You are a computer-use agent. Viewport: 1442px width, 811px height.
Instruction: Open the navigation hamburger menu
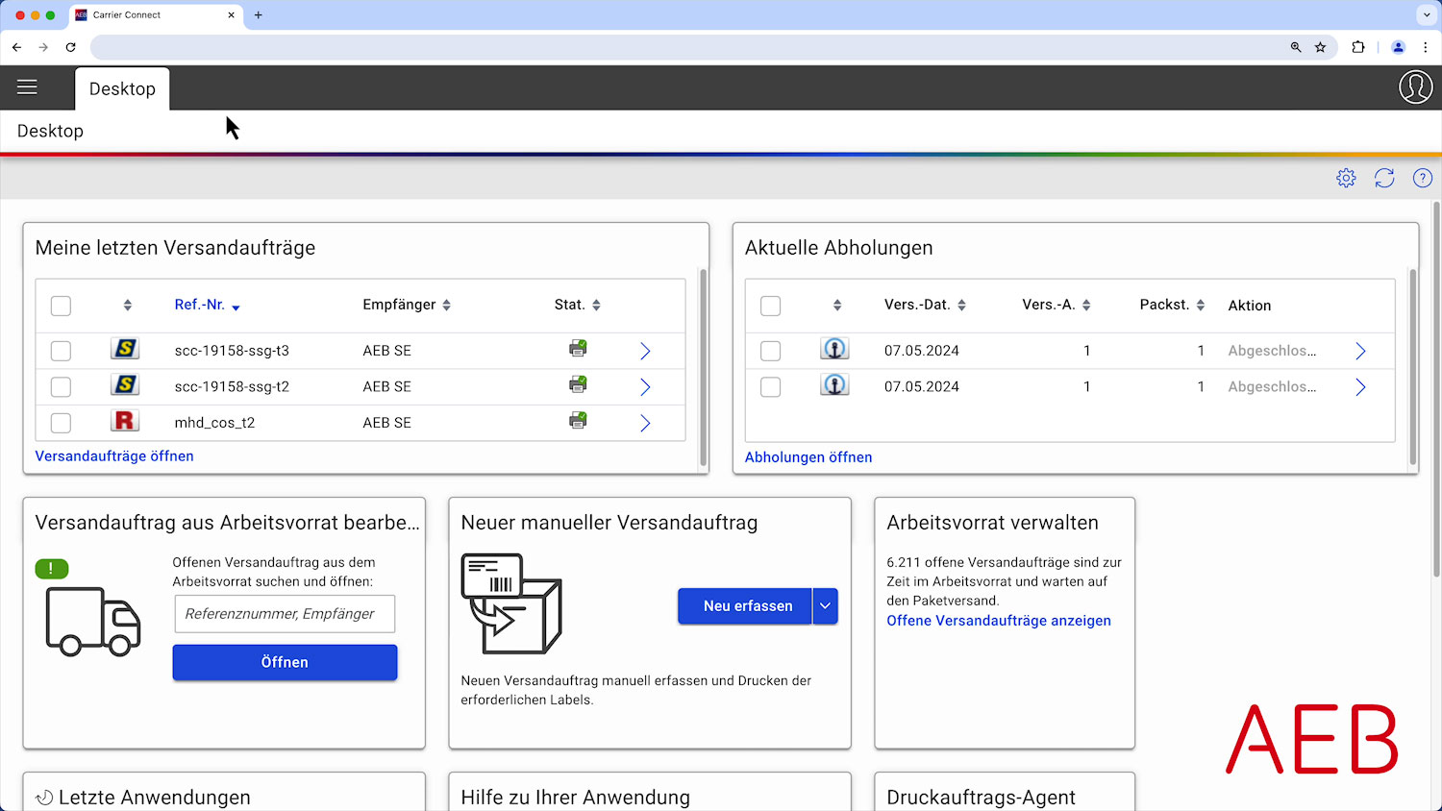pyautogui.click(x=27, y=87)
